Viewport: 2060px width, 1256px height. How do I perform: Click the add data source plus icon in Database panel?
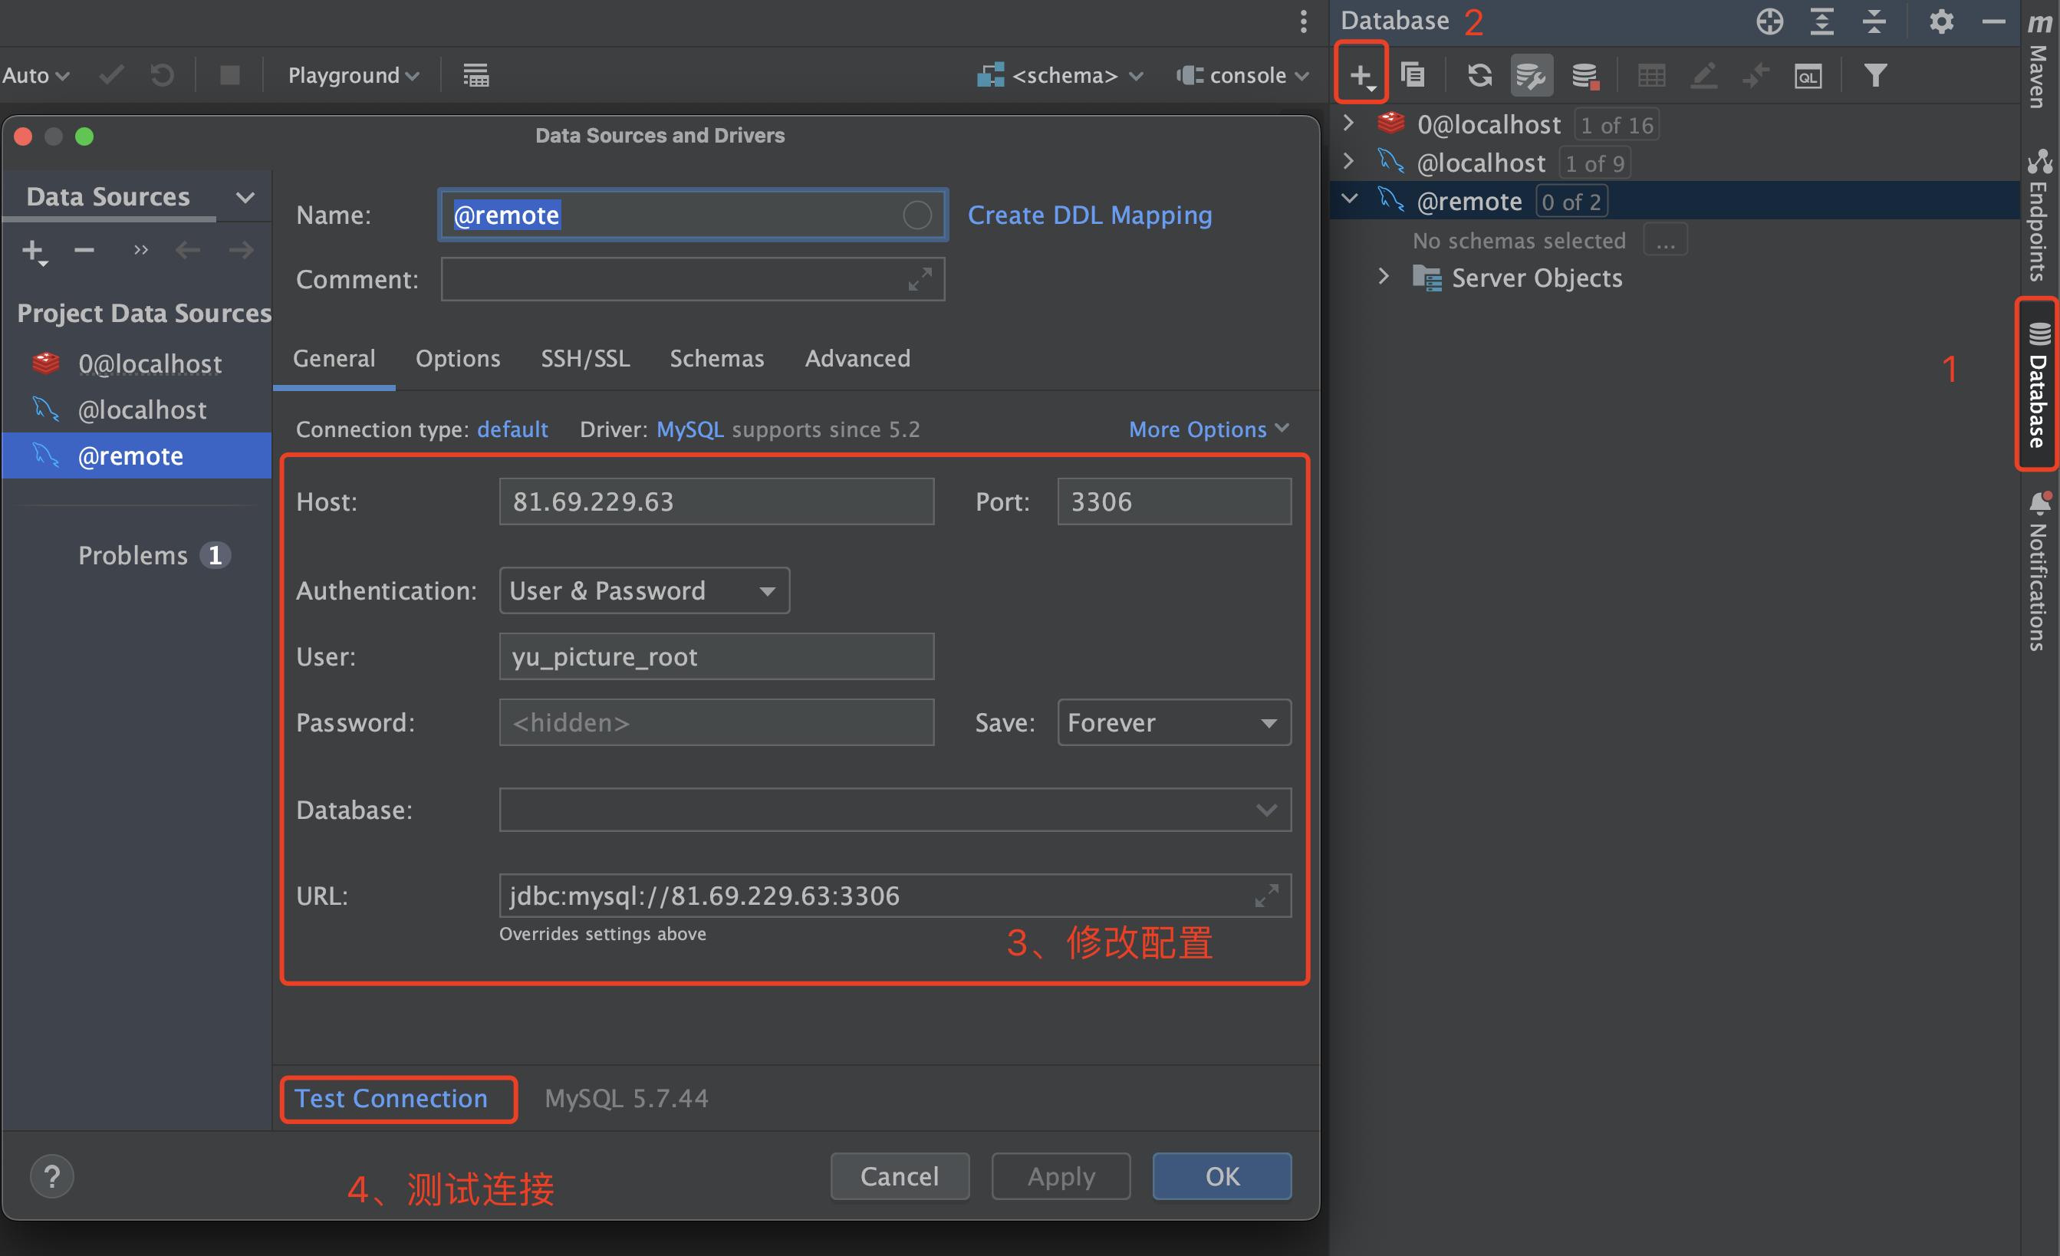pyautogui.click(x=1361, y=76)
